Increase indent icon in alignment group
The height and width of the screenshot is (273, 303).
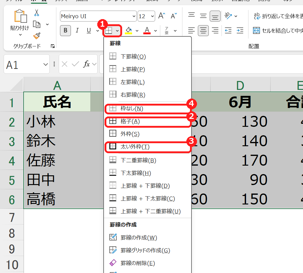tap(240, 31)
